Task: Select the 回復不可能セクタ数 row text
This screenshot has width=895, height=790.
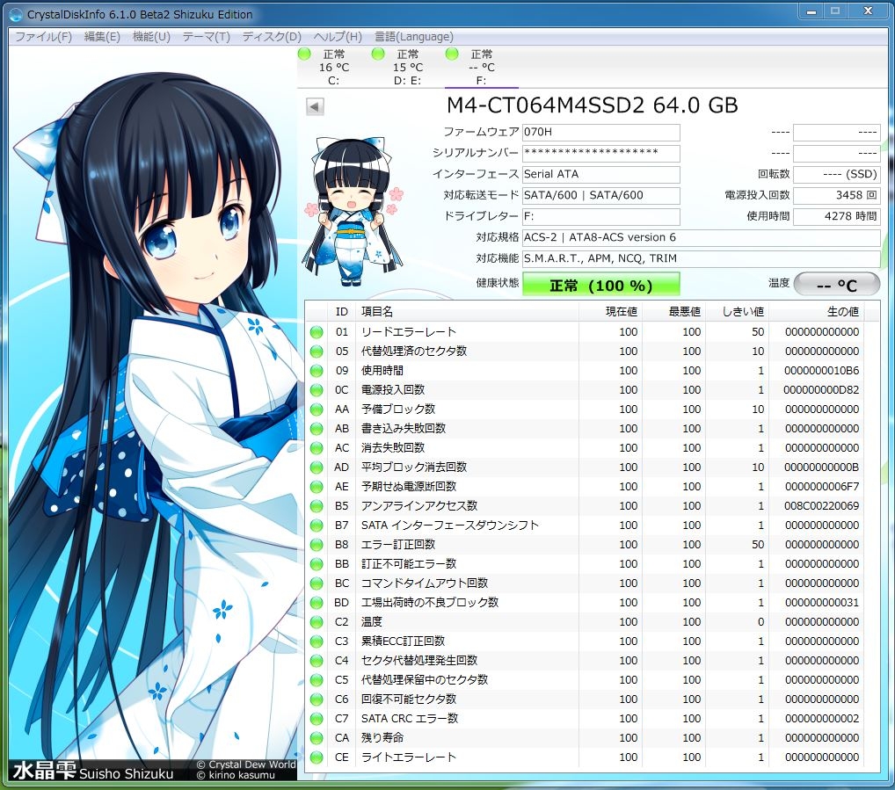Action: pos(409,699)
